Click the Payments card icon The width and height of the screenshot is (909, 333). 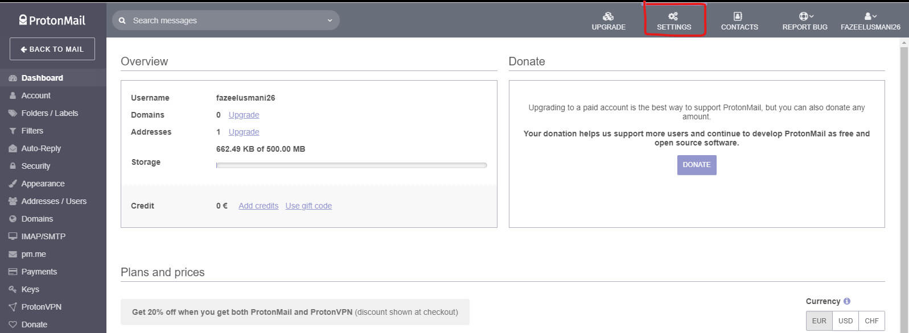tap(13, 272)
